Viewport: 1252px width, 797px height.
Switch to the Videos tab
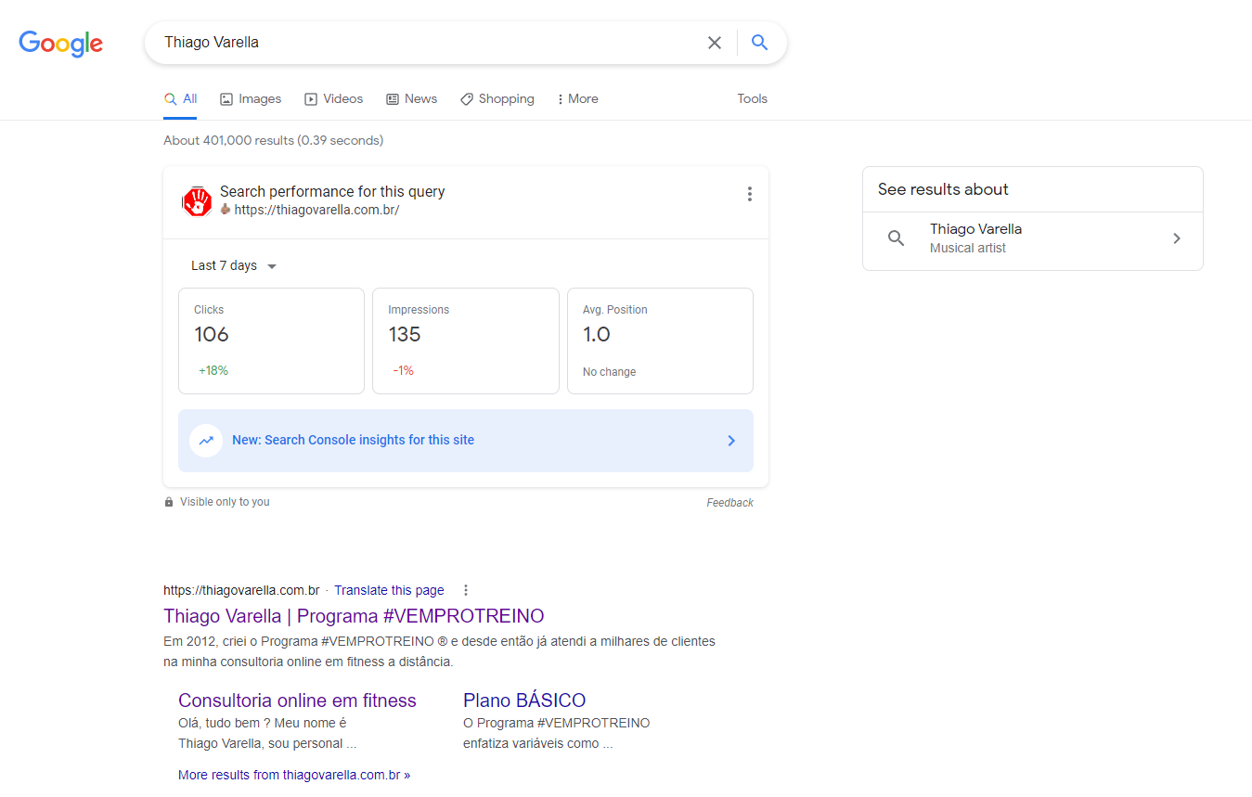point(334,99)
